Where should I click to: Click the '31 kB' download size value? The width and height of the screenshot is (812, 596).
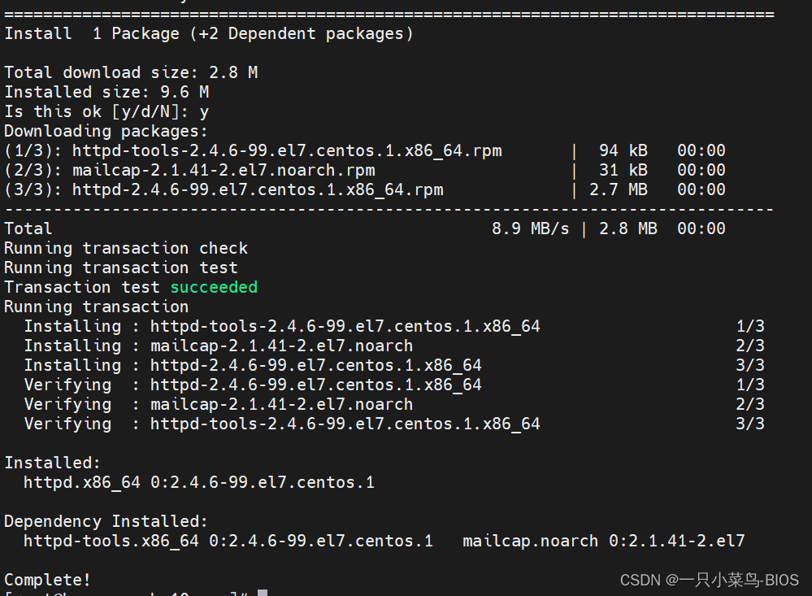[x=623, y=171]
